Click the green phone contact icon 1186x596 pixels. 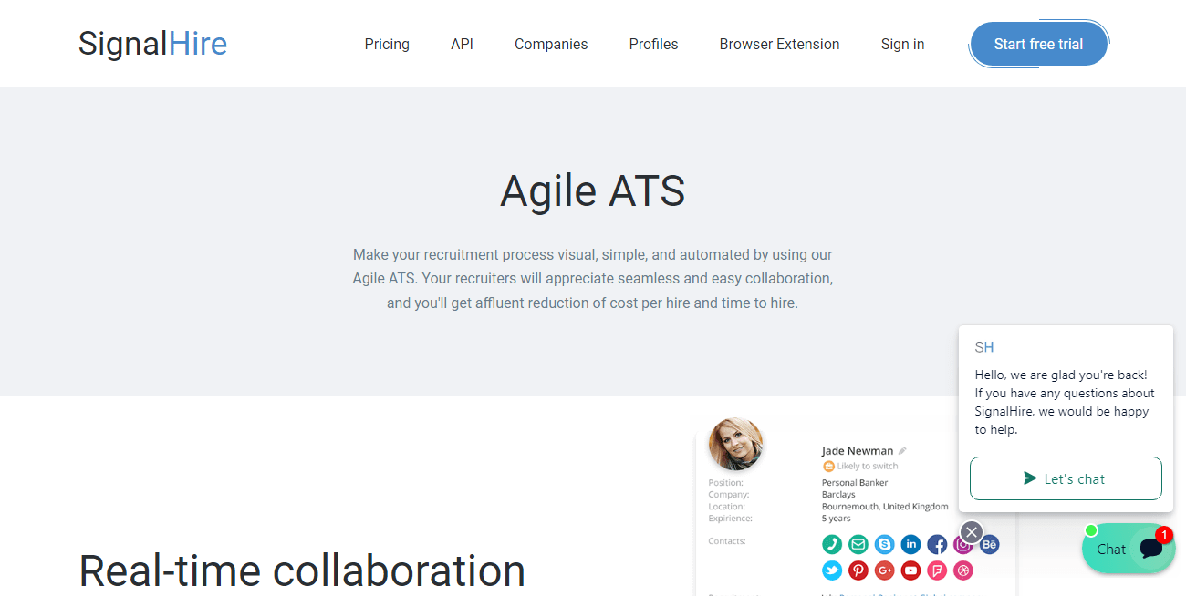832,545
